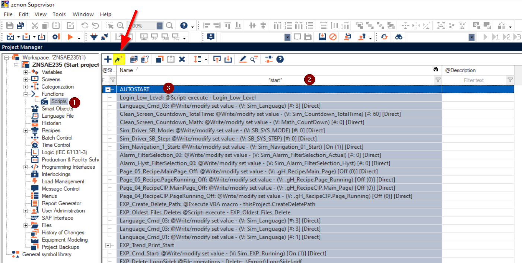Open the zoom percentage dropdown
This screenshot has width=522, height=263.
(x=159, y=26)
